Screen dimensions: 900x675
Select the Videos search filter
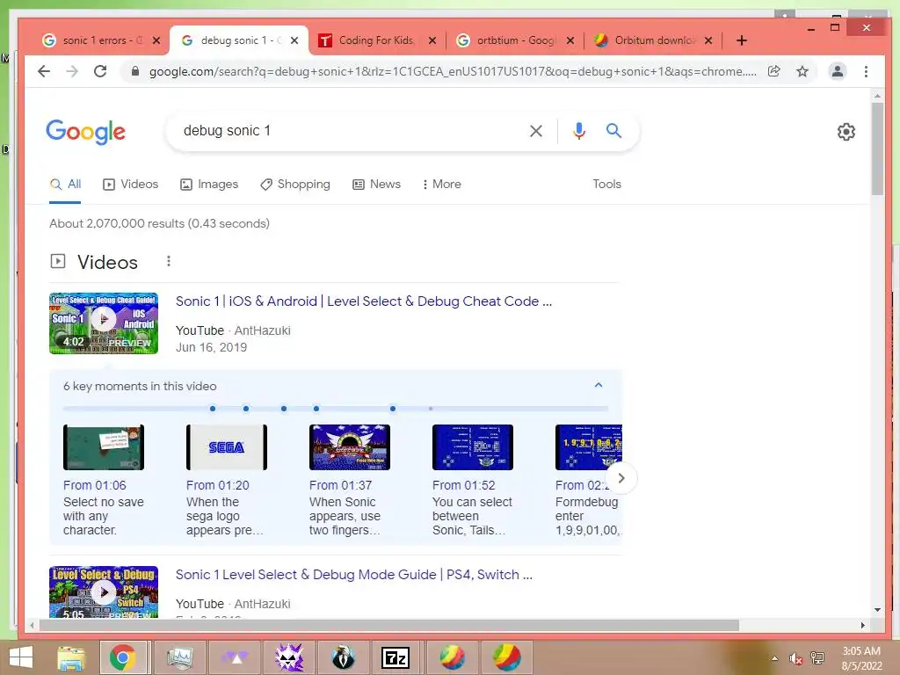coord(130,185)
